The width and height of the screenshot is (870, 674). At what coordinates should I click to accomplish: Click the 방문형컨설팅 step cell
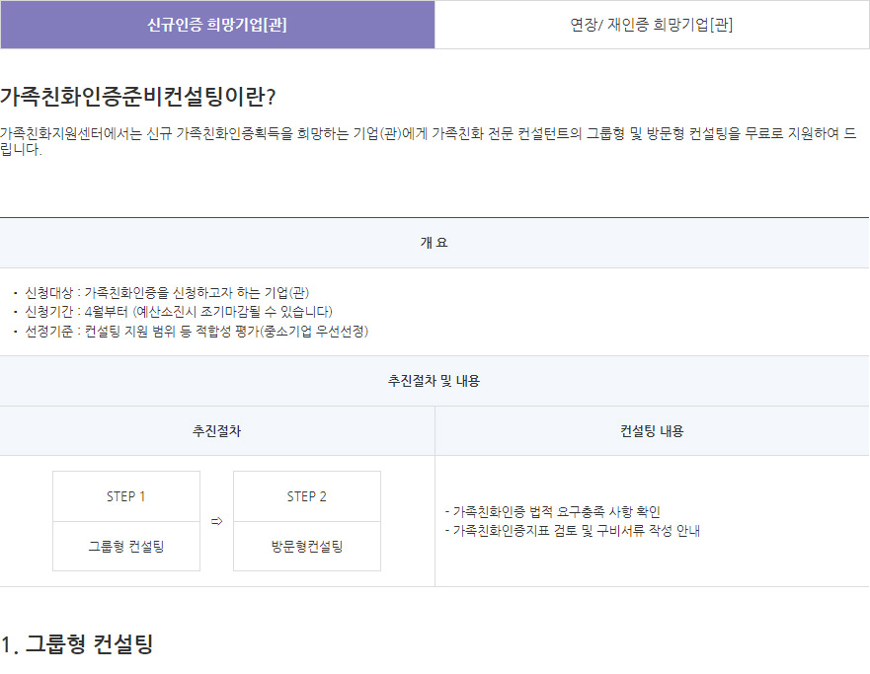(x=307, y=547)
